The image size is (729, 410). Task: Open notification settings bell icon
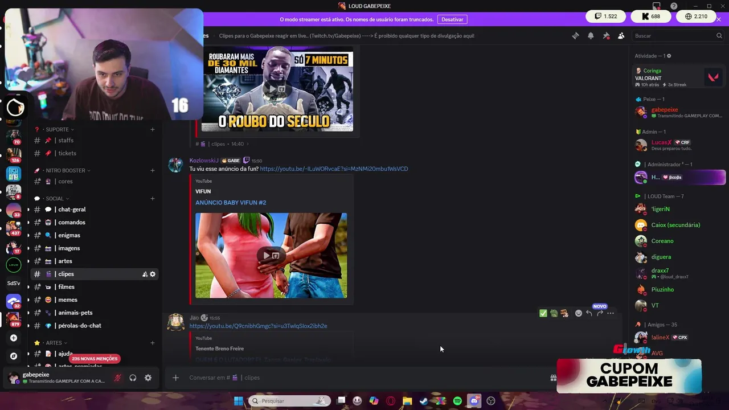591,36
